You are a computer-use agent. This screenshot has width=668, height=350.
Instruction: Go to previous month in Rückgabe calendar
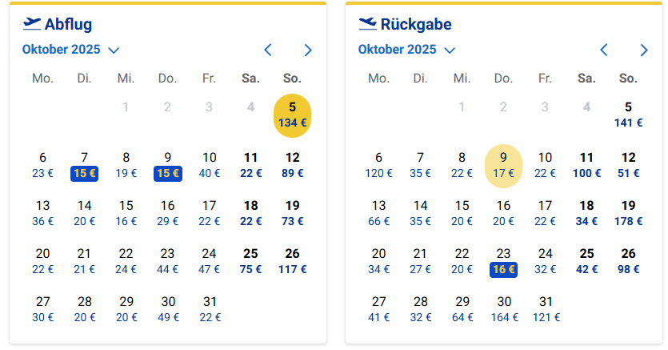click(604, 50)
